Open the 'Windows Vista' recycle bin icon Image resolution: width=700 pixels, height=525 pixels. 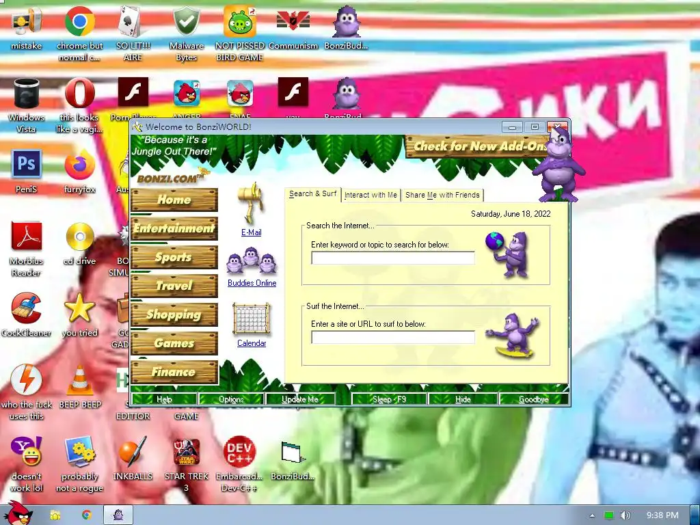(27, 93)
